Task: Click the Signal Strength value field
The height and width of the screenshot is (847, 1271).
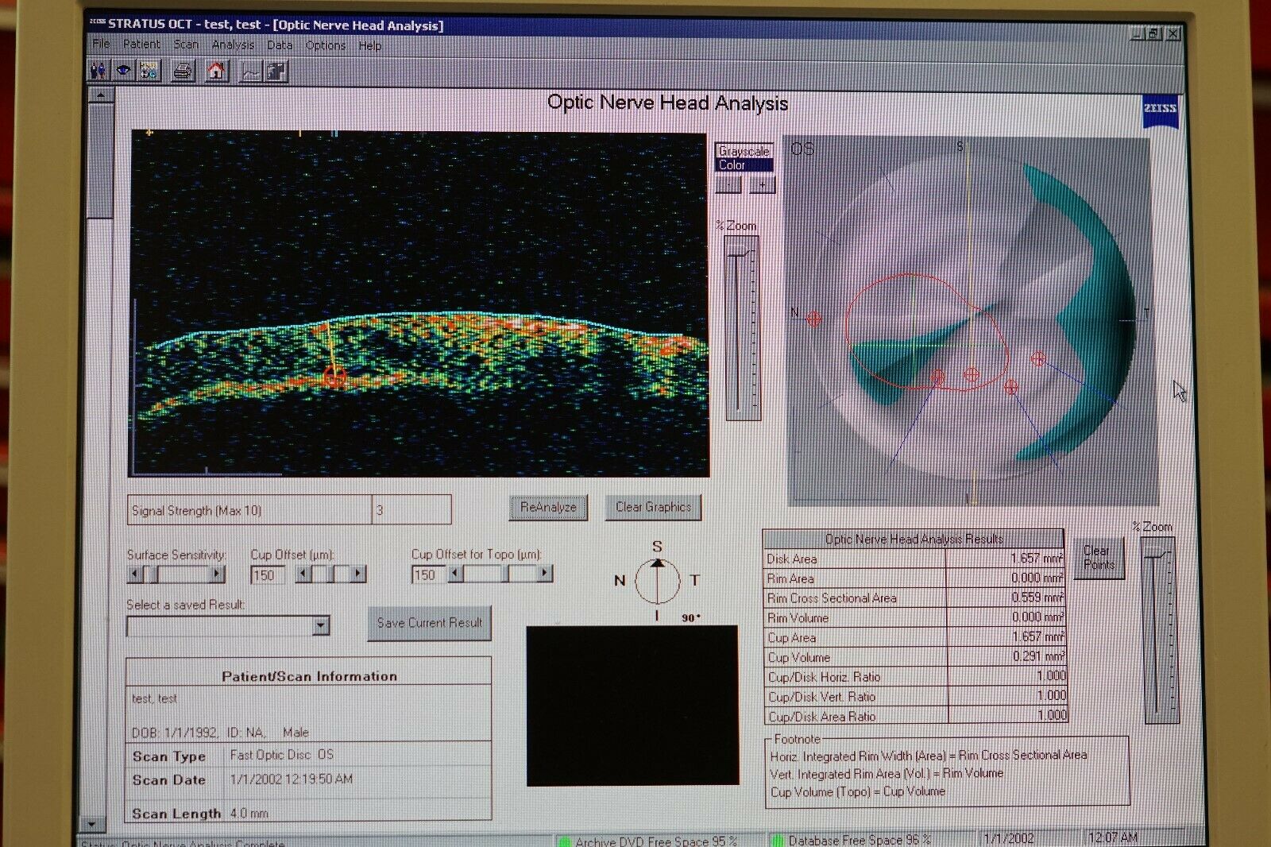Action: pos(411,510)
